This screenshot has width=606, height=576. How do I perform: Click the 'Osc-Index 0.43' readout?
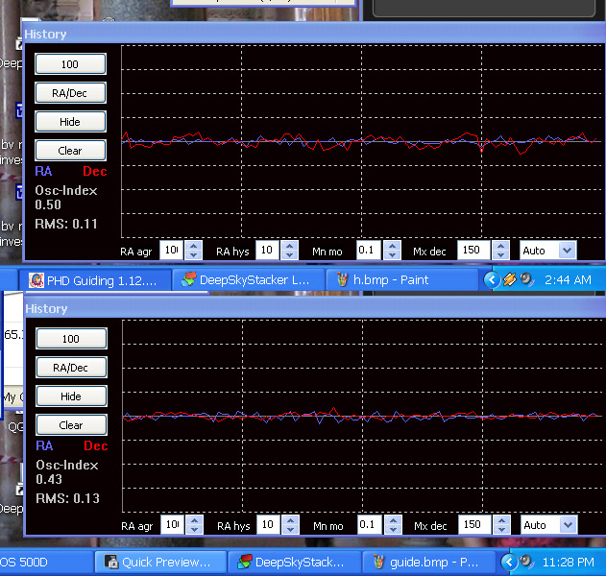tap(67, 472)
